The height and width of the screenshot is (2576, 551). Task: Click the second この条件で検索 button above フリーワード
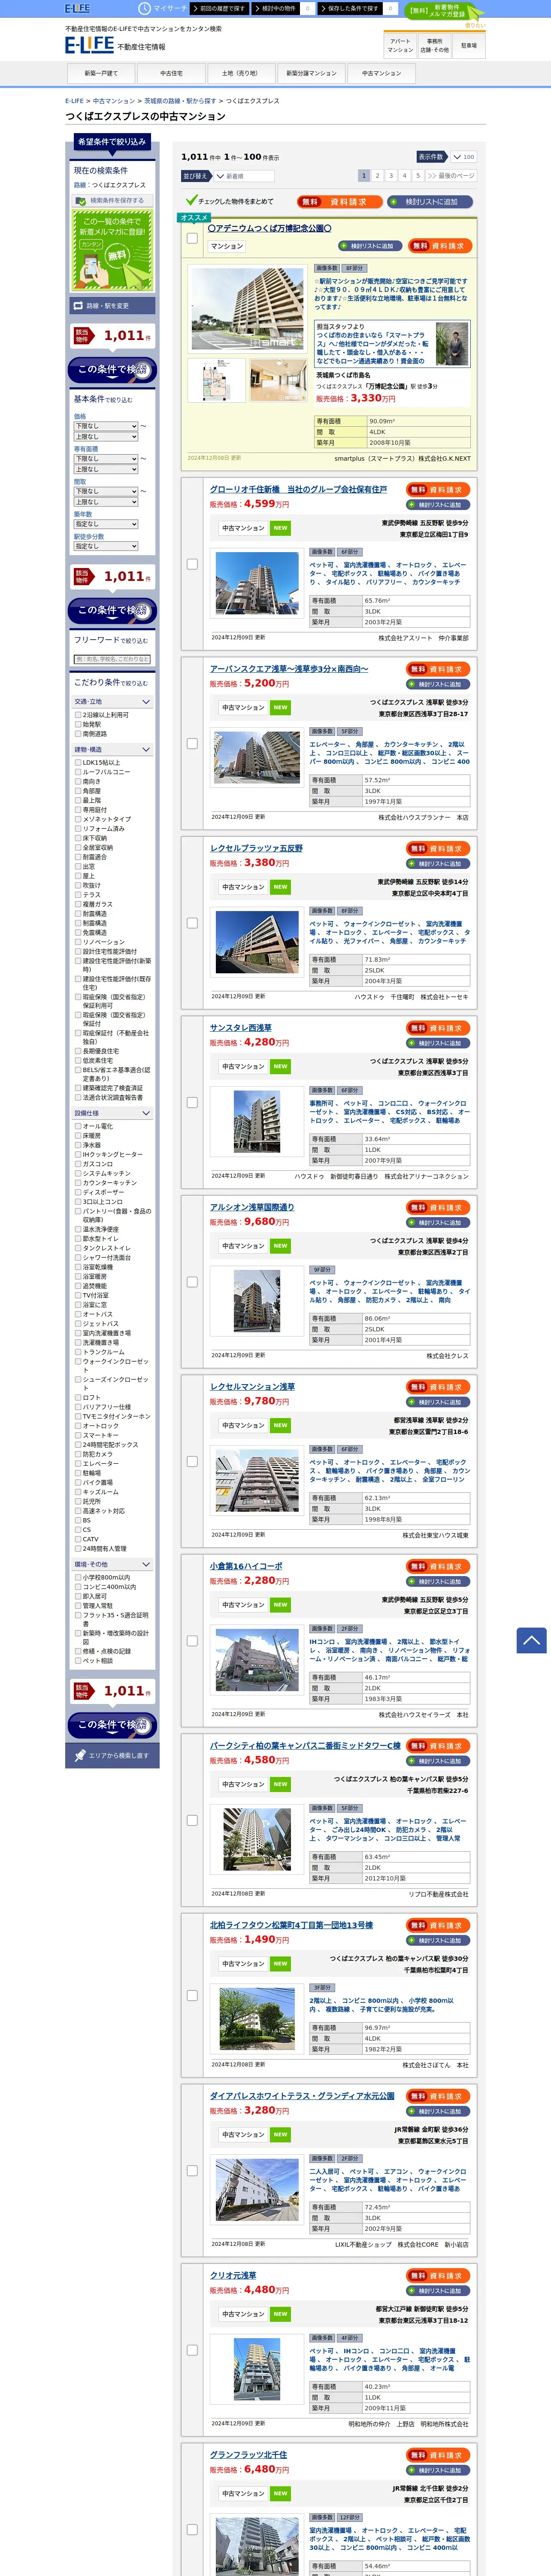tap(112, 610)
